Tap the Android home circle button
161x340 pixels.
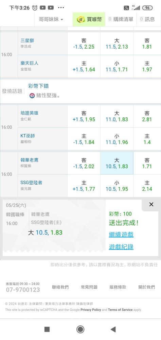[x=80, y=329]
